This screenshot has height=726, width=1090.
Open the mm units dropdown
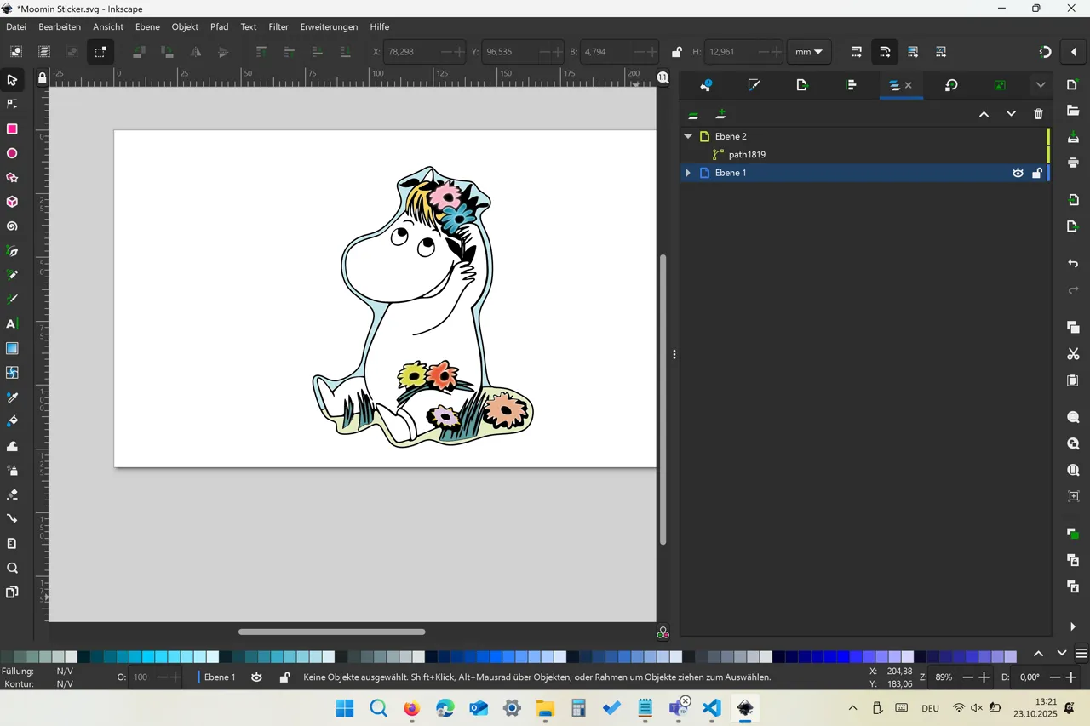[x=808, y=52]
